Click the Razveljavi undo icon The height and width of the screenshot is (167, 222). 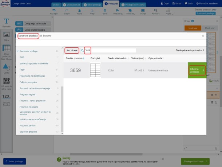pos(54,10)
